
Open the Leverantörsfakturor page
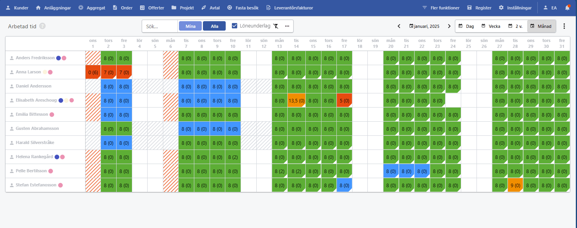(290, 8)
